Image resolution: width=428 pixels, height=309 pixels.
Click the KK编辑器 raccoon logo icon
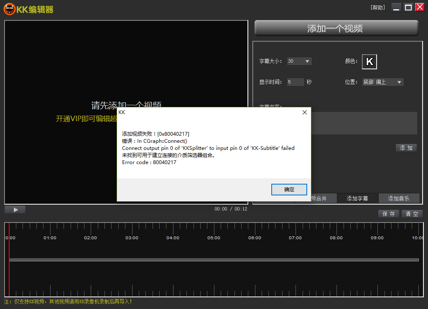[10, 9]
